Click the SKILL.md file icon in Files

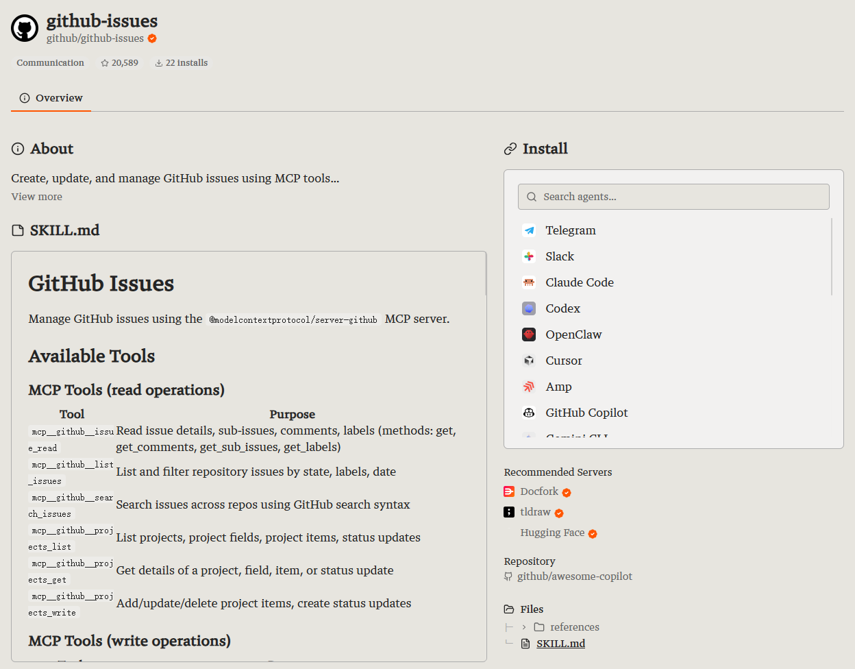525,644
